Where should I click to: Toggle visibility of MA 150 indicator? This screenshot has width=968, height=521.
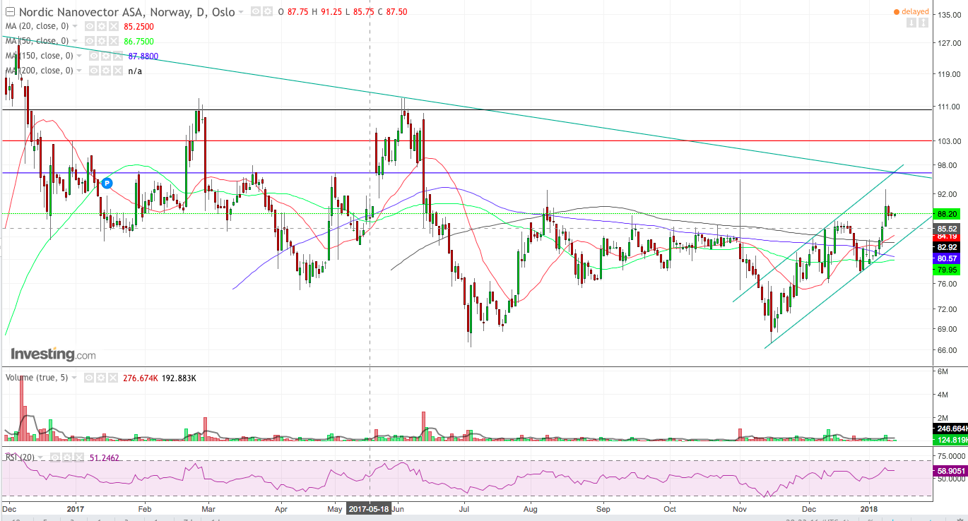(x=94, y=56)
